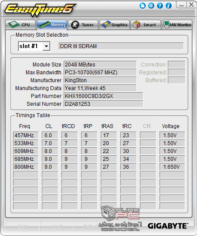Screen dimensions: 197x236
Task: Open the Tuner tab
Action: pyautogui.click(x=83, y=25)
